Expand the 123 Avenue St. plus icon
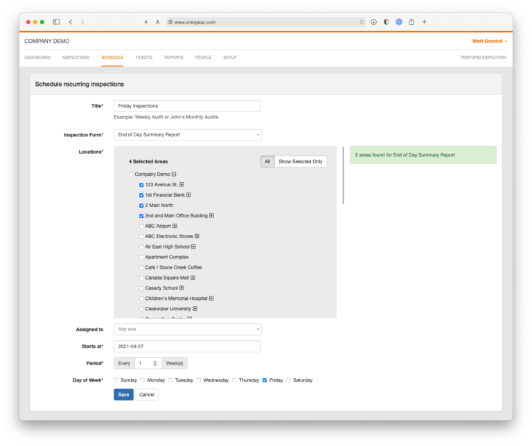Screen dimensions: 532x446 click(x=181, y=185)
